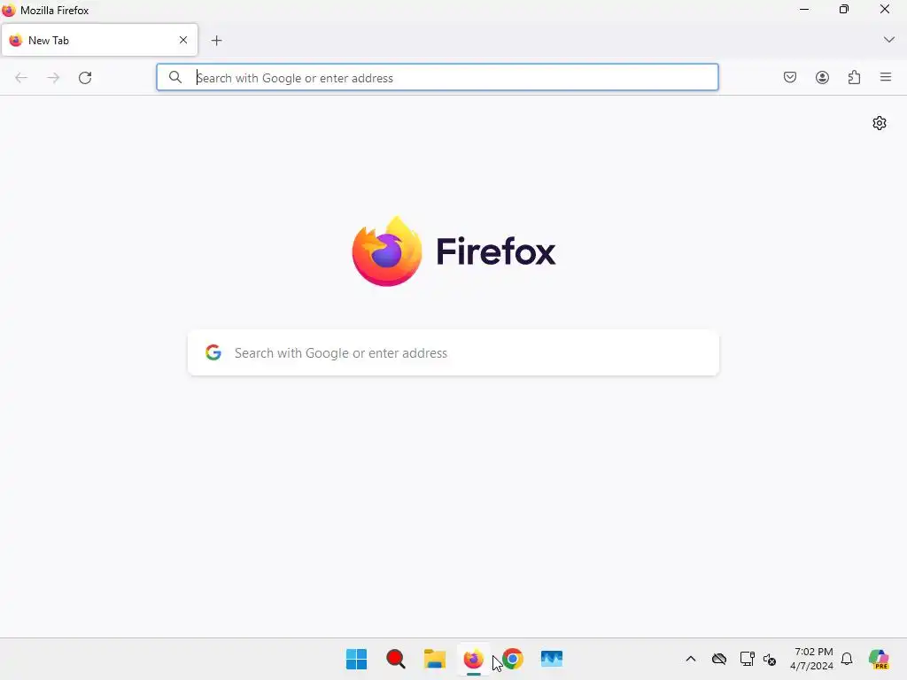Click the Firefox taskbar icon

(473, 659)
